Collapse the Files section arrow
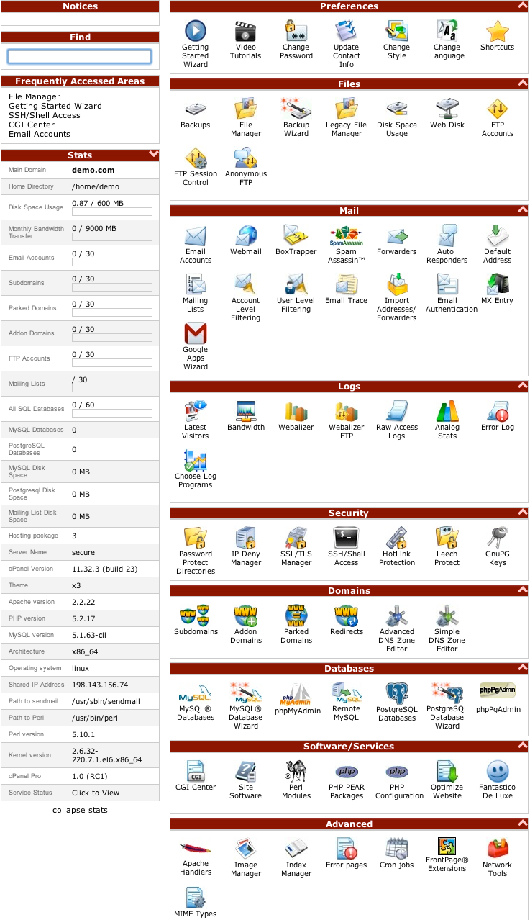530x920 pixels. (522, 83)
